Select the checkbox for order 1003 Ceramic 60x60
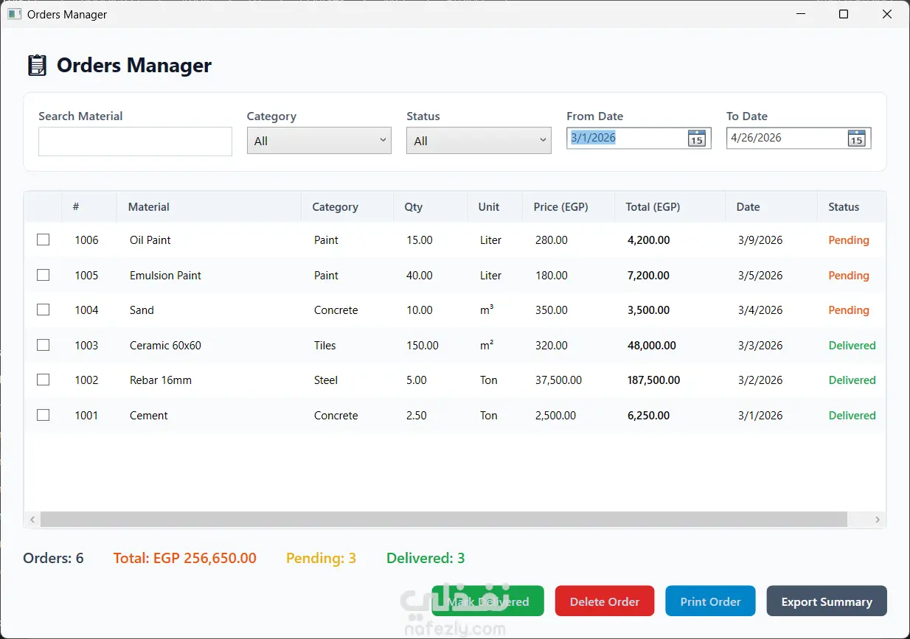This screenshot has width=910, height=639. (44, 345)
